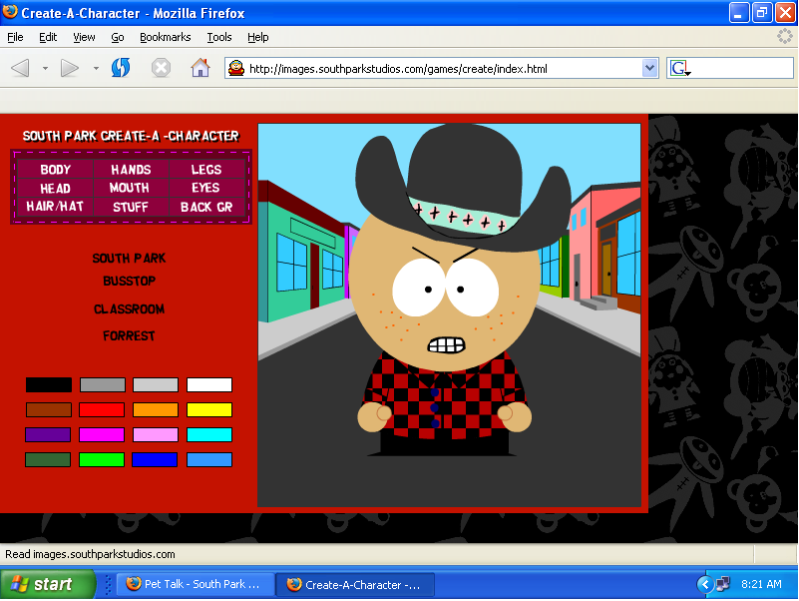Click the site favicon in the address bar

(x=236, y=68)
